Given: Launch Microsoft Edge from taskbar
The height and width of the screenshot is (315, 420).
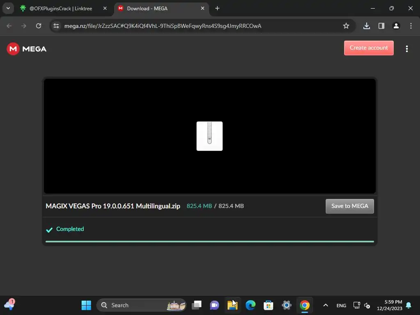Looking at the screenshot, I should [x=251, y=305].
